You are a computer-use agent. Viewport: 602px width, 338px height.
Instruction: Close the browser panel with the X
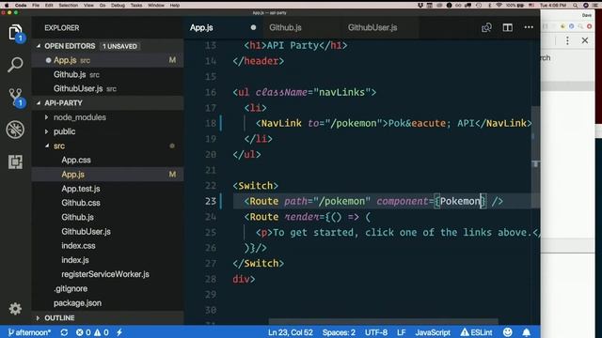585,40
